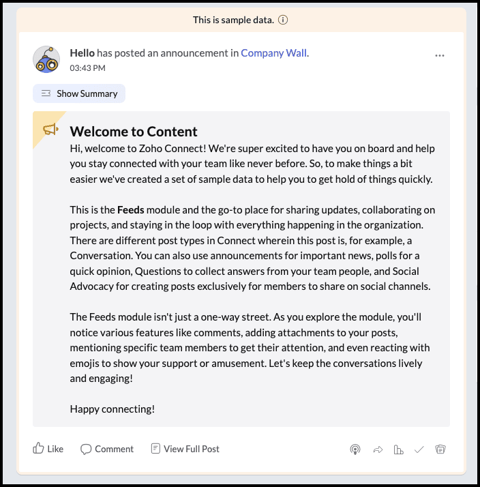Open the three-dot post options menu
Image resolution: width=480 pixels, height=487 pixels.
coord(440,56)
